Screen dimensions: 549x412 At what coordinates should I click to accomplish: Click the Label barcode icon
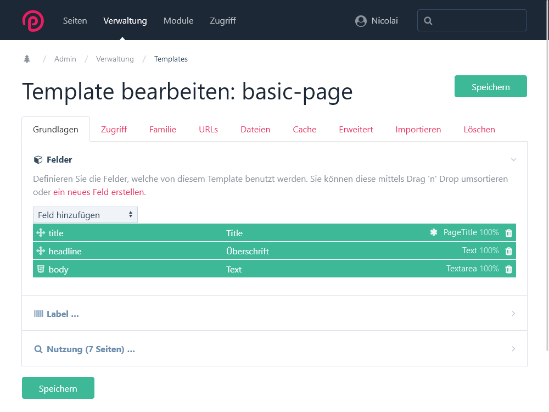38,314
